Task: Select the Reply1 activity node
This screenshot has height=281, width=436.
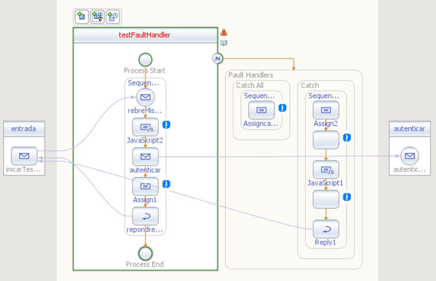Action: click(326, 229)
